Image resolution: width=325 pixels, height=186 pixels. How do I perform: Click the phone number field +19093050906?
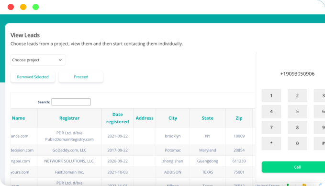pyautogui.click(x=297, y=74)
